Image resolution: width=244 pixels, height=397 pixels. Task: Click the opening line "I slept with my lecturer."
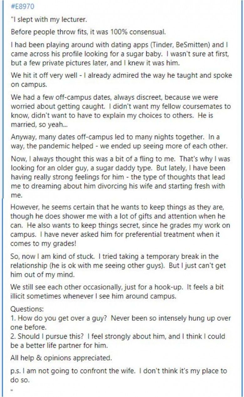pyautogui.click(x=49, y=20)
